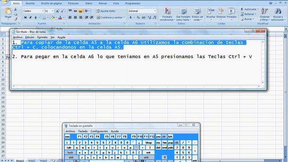Open the General number format dropdown
288x162 pixels.
[155, 11]
